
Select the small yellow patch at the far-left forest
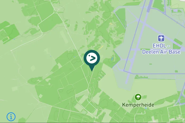[x=8, y=38]
